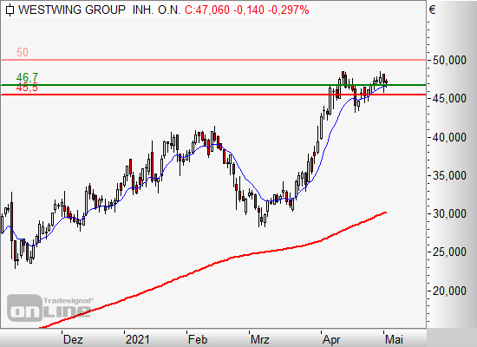The width and height of the screenshot is (477, 347).
Task: Click the Apr month label
Action: [x=331, y=340]
